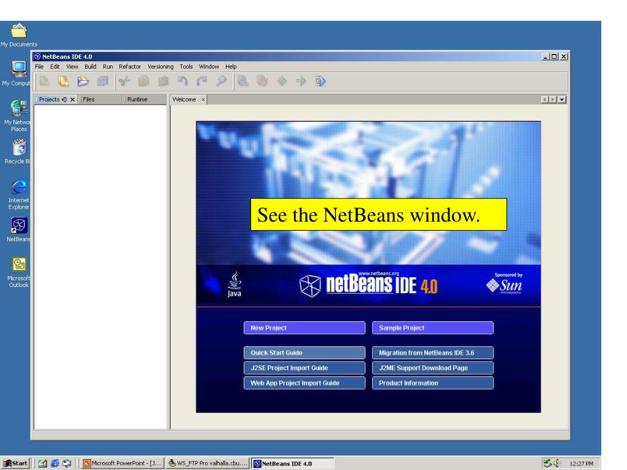
Task: Open the Refactor menu
Action: click(x=130, y=67)
